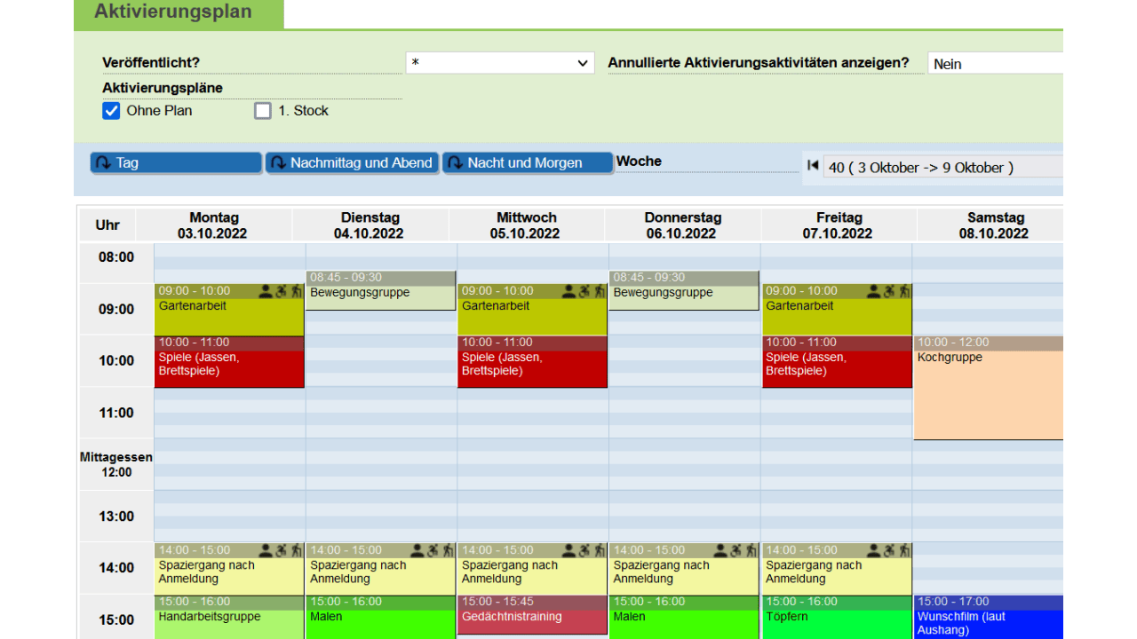Open Friday Spiele (Jassen, Brettspiele) event
The width and height of the screenshot is (1137, 639).
[x=837, y=361]
